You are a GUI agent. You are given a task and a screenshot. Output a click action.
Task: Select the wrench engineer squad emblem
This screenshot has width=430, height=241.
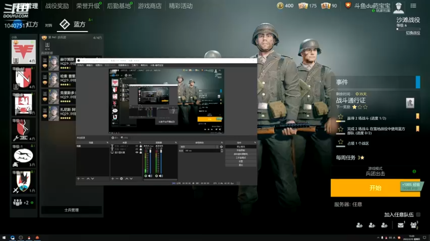[24, 130]
